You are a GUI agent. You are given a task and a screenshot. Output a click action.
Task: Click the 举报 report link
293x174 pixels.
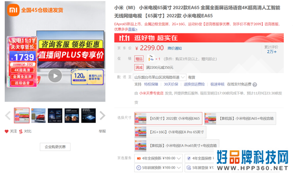[102, 131]
